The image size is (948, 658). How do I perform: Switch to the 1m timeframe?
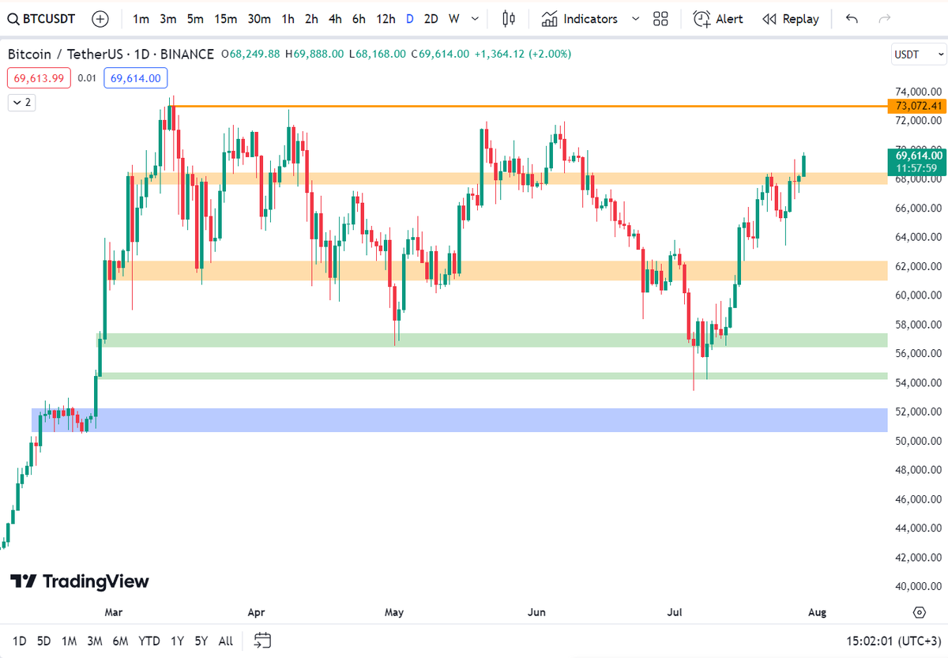click(x=141, y=19)
